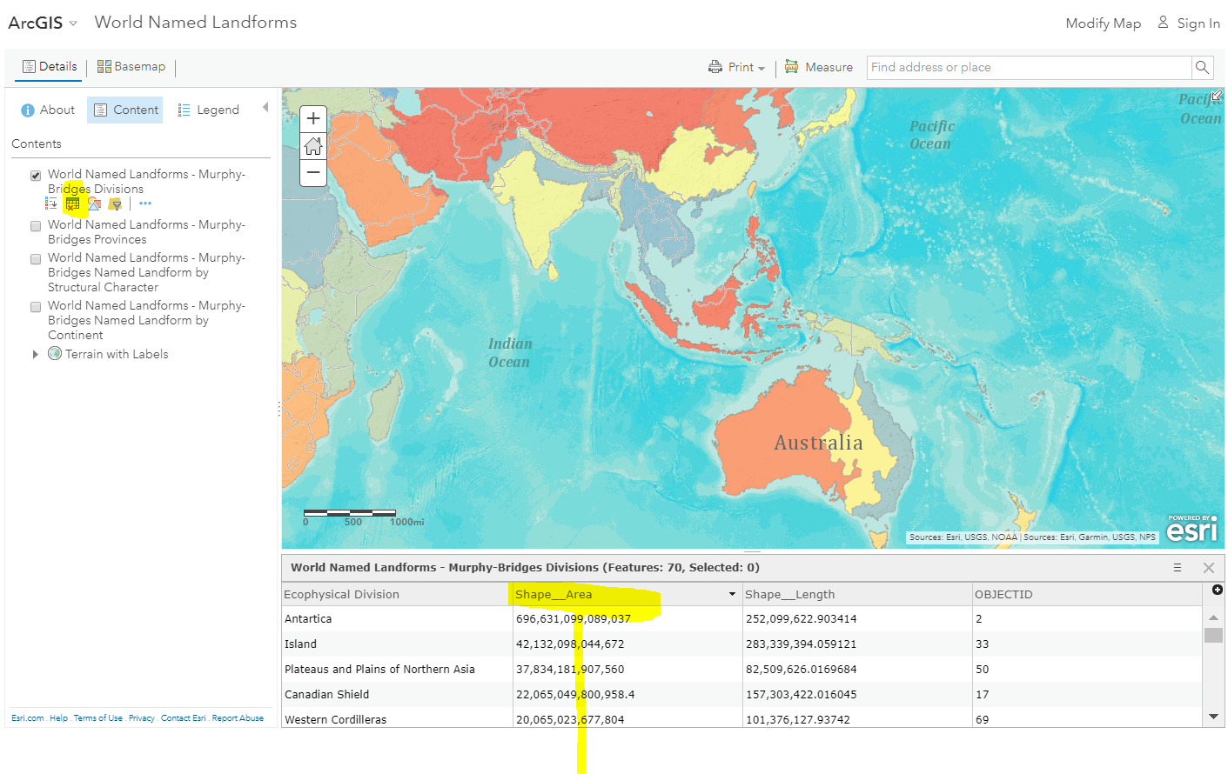Screen dimensions: 1228x774
Task: Reset map to default extent home icon
Action: pyautogui.click(x=313, y=146)
